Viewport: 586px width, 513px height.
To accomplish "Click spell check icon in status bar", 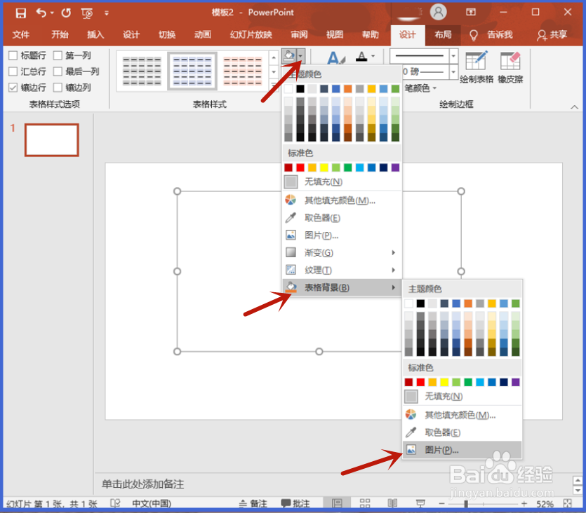I will point(115,504).
